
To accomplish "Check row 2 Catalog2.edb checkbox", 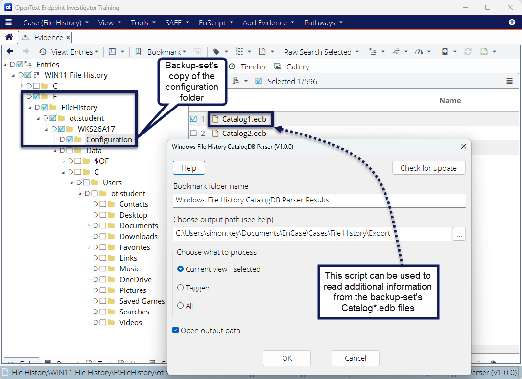I will pyautogui.click(x=193, y=134).
